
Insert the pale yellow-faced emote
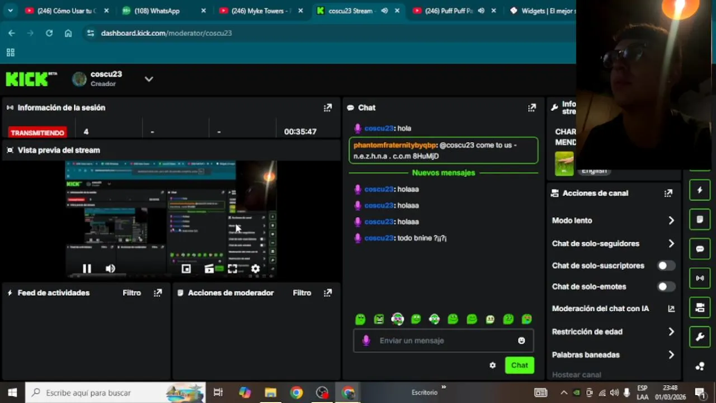click(490, 319)
